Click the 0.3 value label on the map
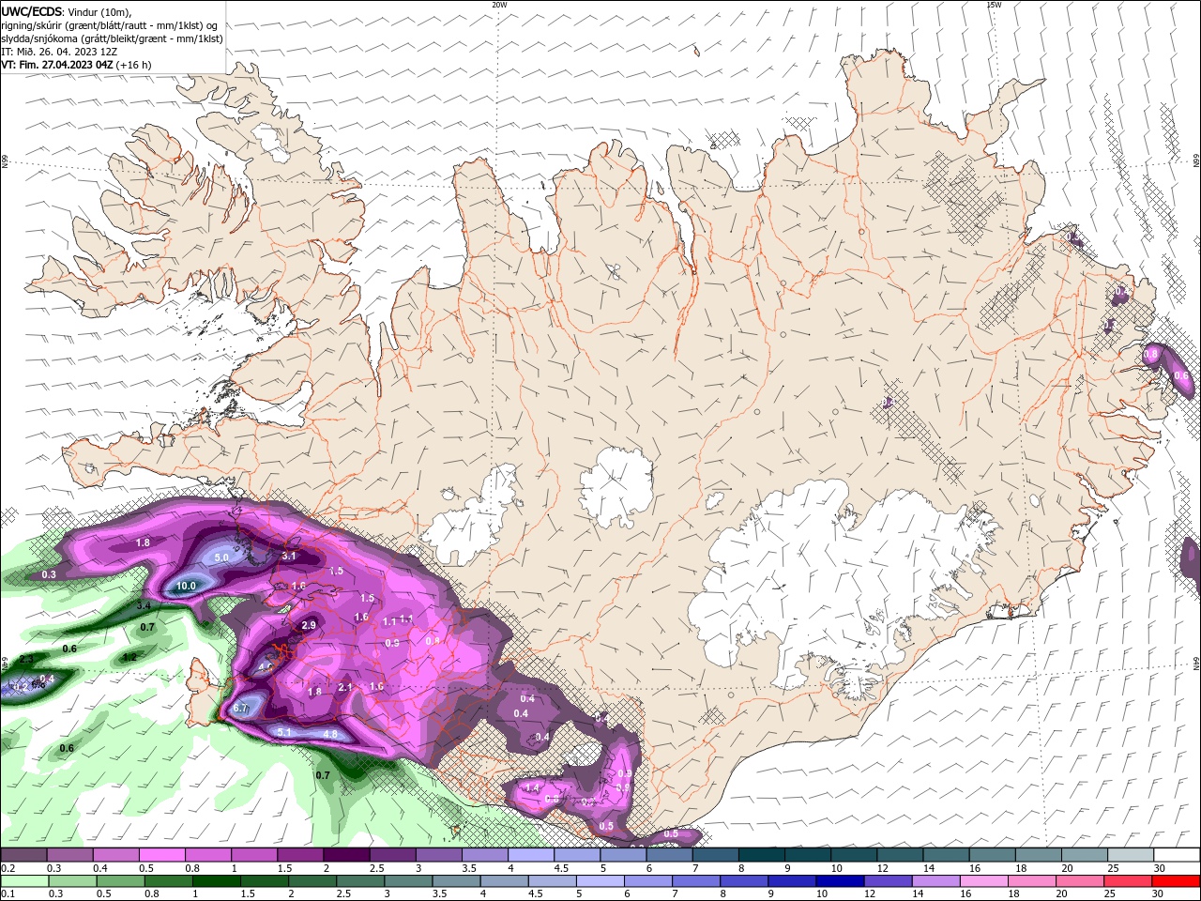The image size is (1201, 901). pyautogui.click(x=49, y=574)
